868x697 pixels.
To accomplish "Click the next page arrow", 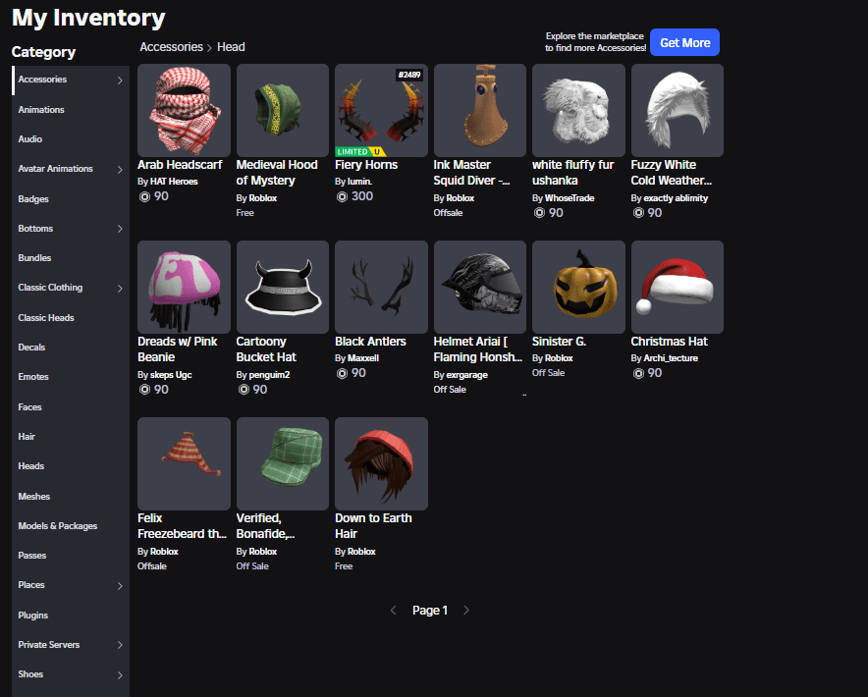I will click(x=465, y=610).
